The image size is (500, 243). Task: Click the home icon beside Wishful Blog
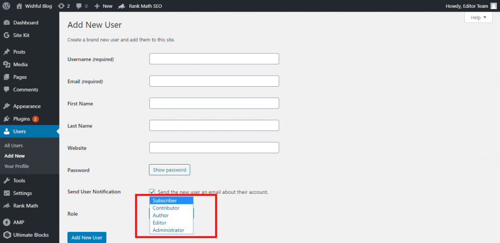[20, 6]
